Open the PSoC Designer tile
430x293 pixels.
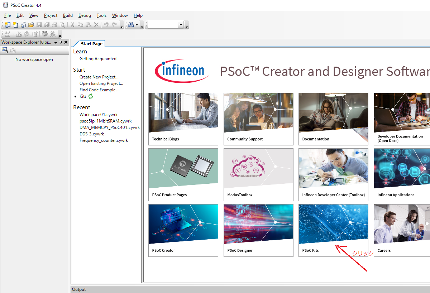pyautogui.click(x=258, y=230)
